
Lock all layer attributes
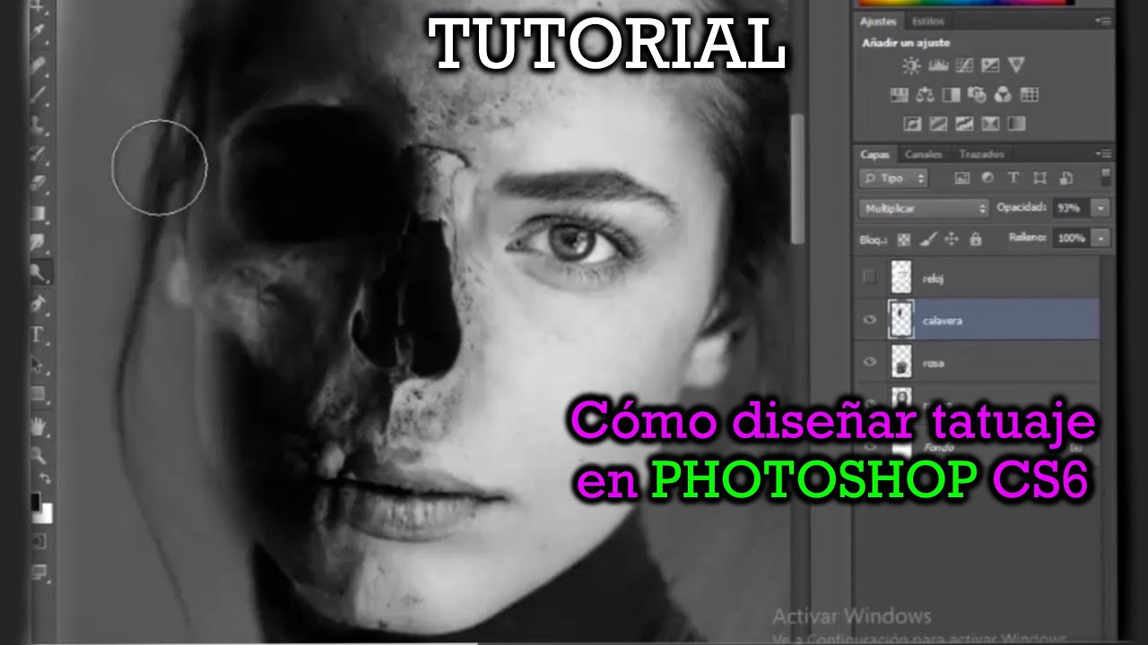tap(976, 239)
